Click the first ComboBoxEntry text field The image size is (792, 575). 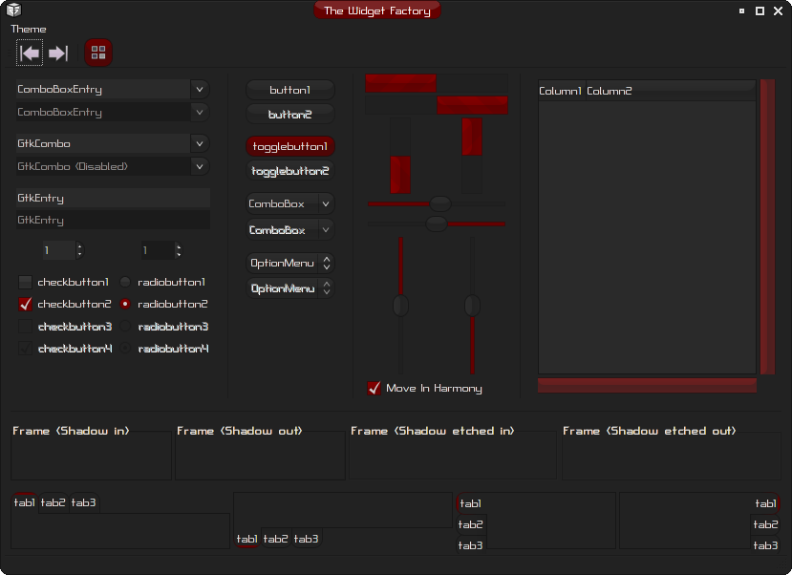click(x=103, y=90)
